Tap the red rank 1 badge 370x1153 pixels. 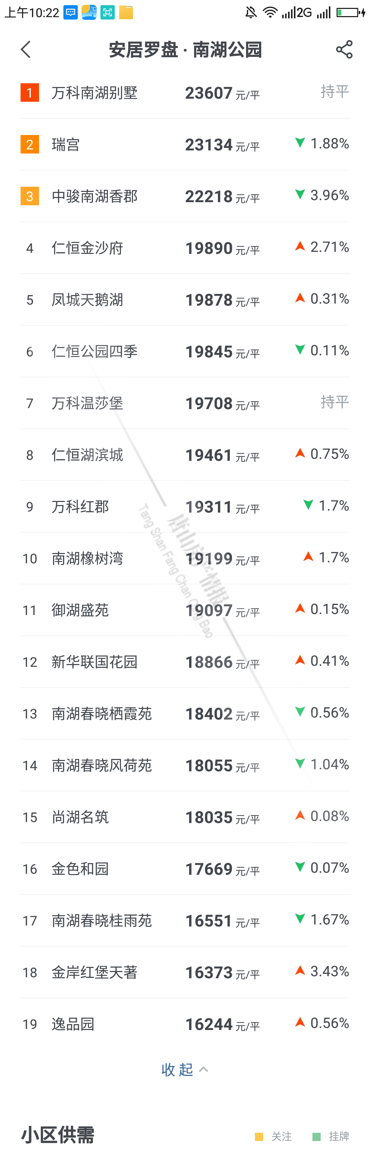[29, 93]
